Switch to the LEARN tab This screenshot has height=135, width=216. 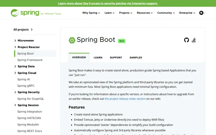[x=98, y=58]
